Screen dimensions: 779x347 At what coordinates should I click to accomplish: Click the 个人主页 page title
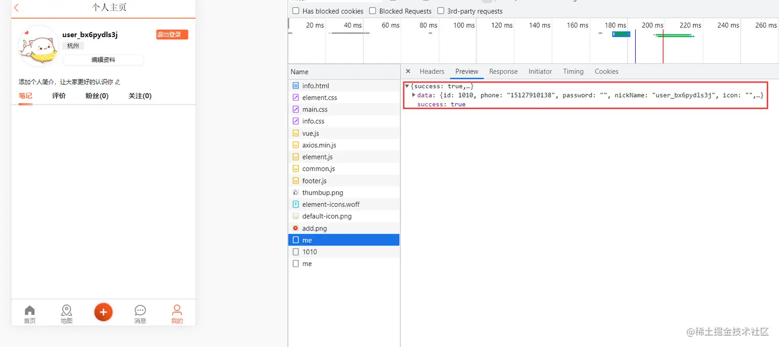(109, 8)
